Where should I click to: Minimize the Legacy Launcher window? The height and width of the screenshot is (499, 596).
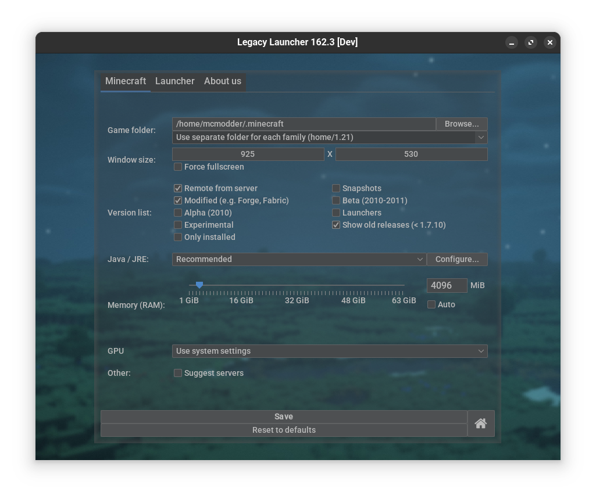[x=512, y=42]
